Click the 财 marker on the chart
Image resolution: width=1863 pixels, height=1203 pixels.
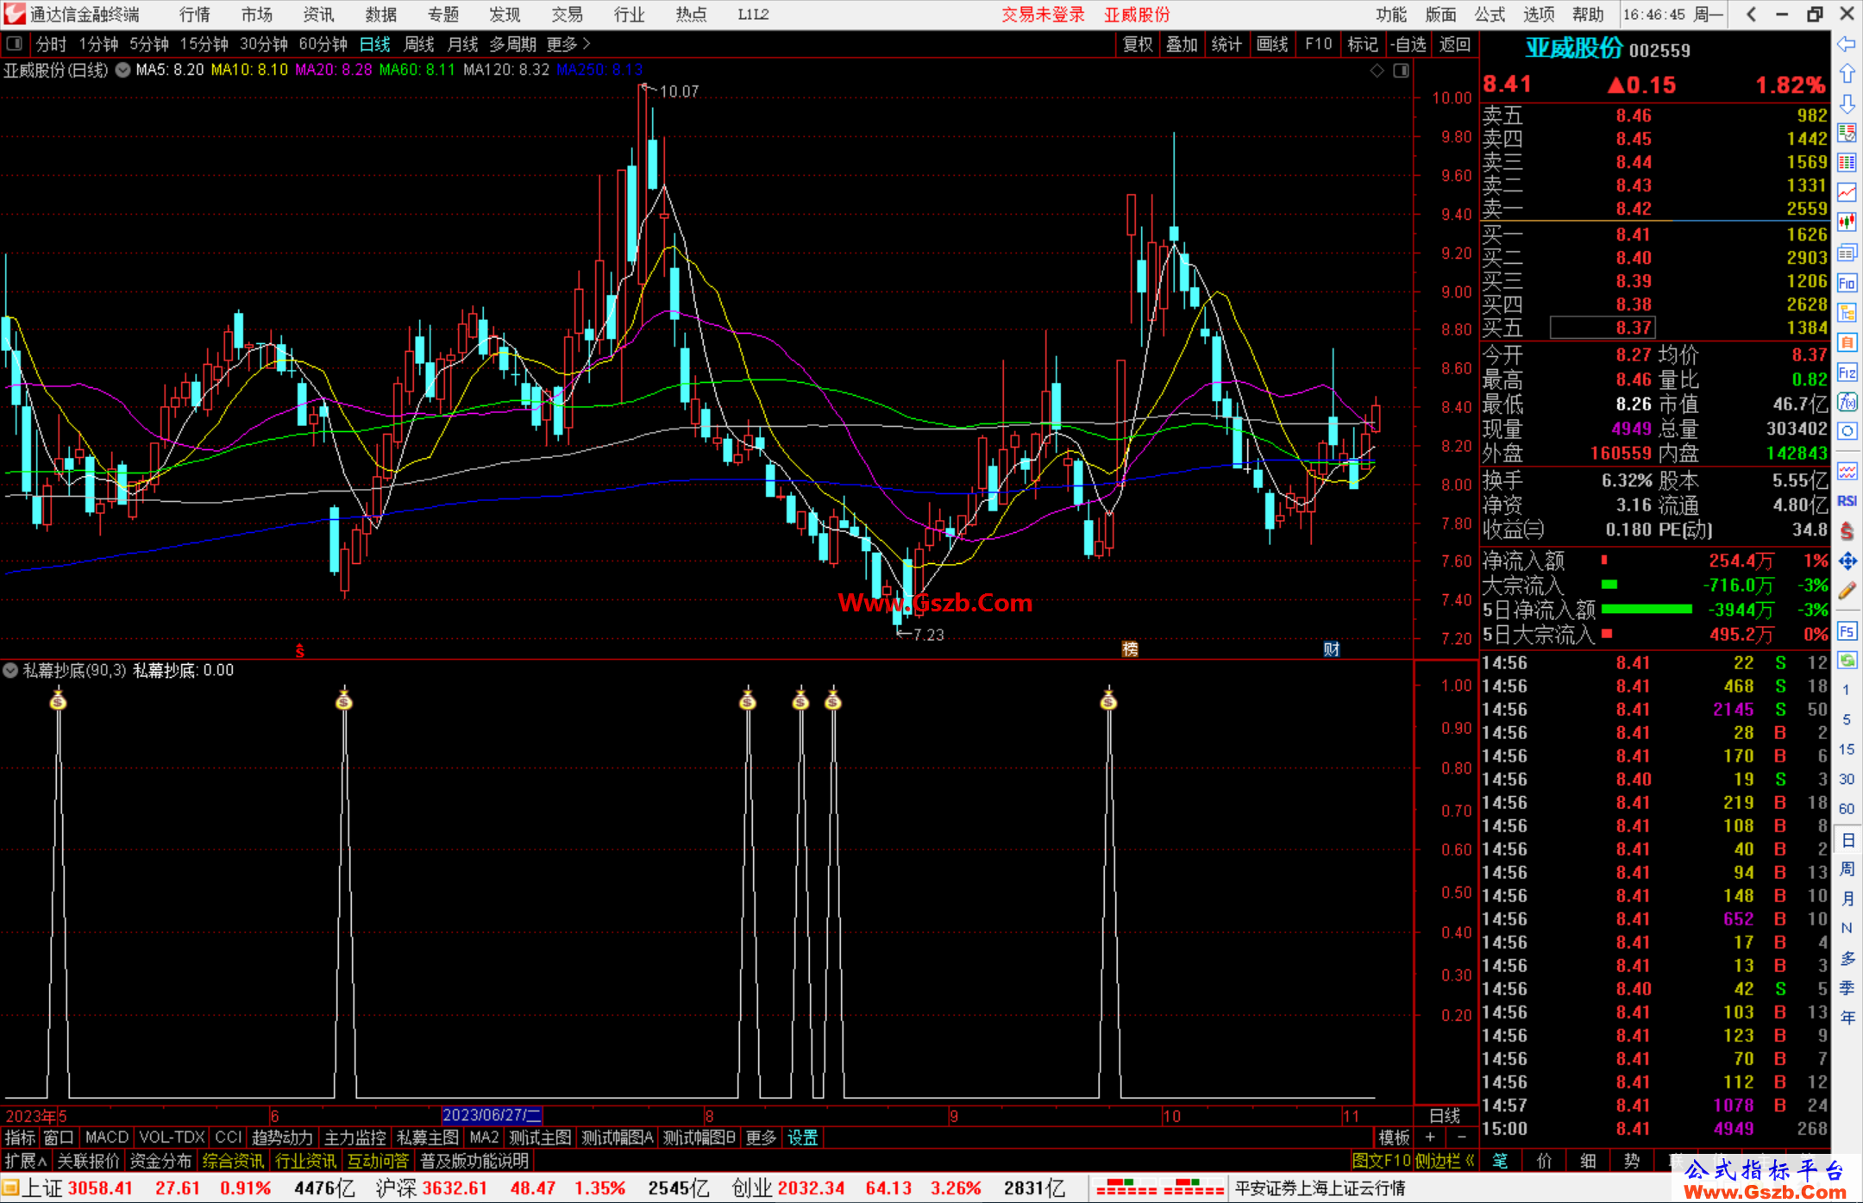point(1332,648)
